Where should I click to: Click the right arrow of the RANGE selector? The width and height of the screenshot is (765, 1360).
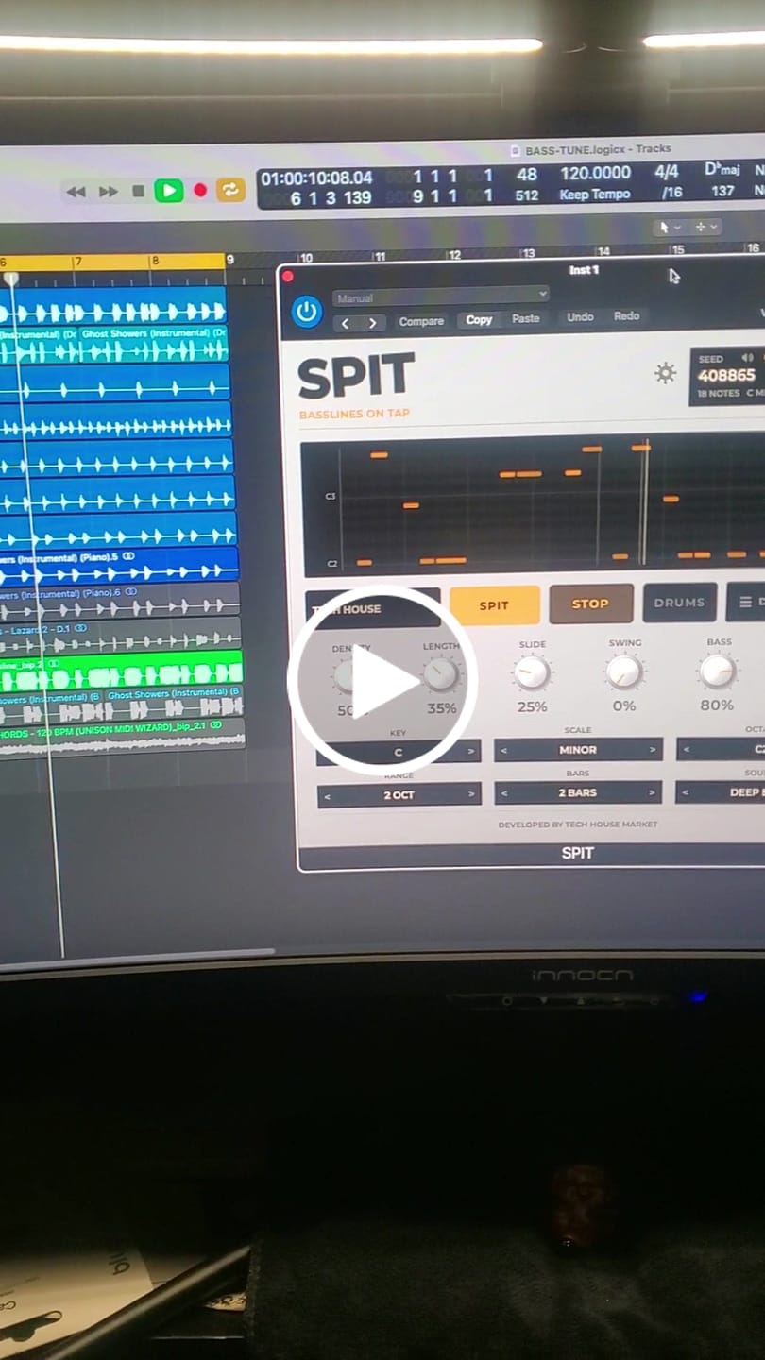(470, 795)
